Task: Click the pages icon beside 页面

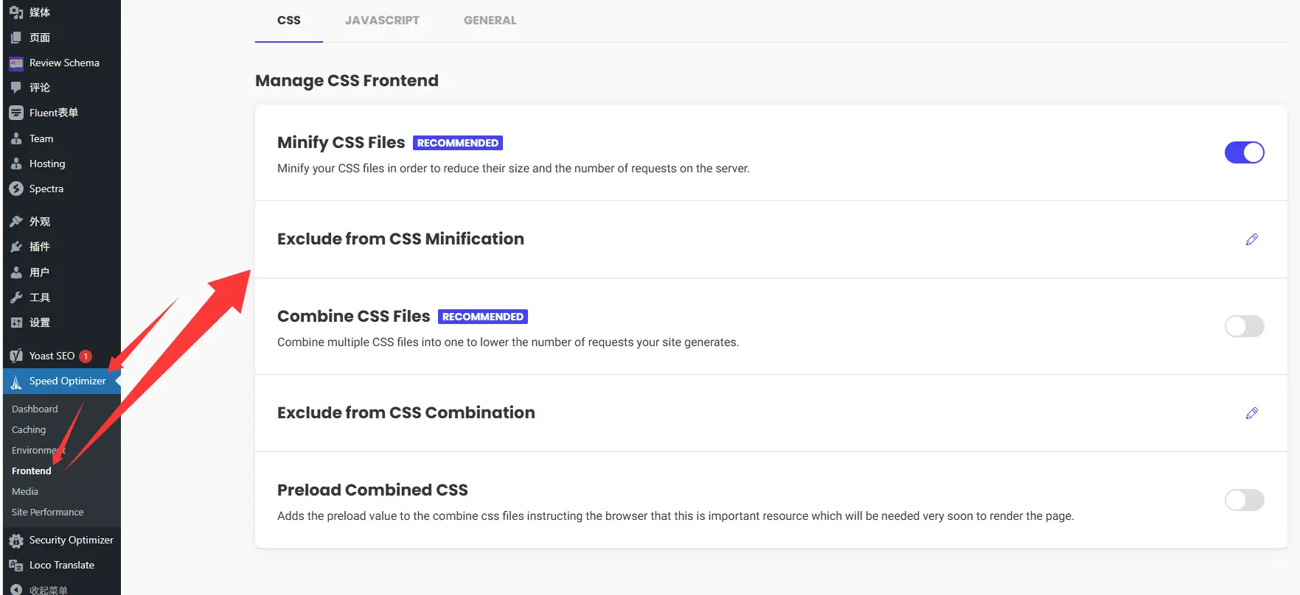Action: click(16, 38)
